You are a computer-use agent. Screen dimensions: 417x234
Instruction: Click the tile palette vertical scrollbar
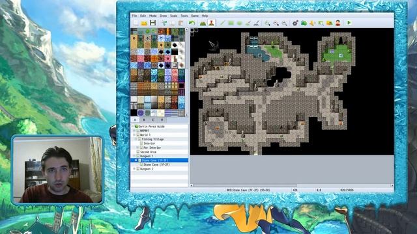coord(186,72)
